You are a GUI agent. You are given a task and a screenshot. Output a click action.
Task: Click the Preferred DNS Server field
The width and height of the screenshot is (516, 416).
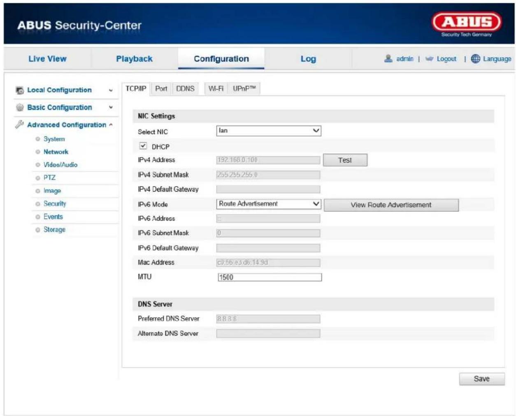coord(268,319)
